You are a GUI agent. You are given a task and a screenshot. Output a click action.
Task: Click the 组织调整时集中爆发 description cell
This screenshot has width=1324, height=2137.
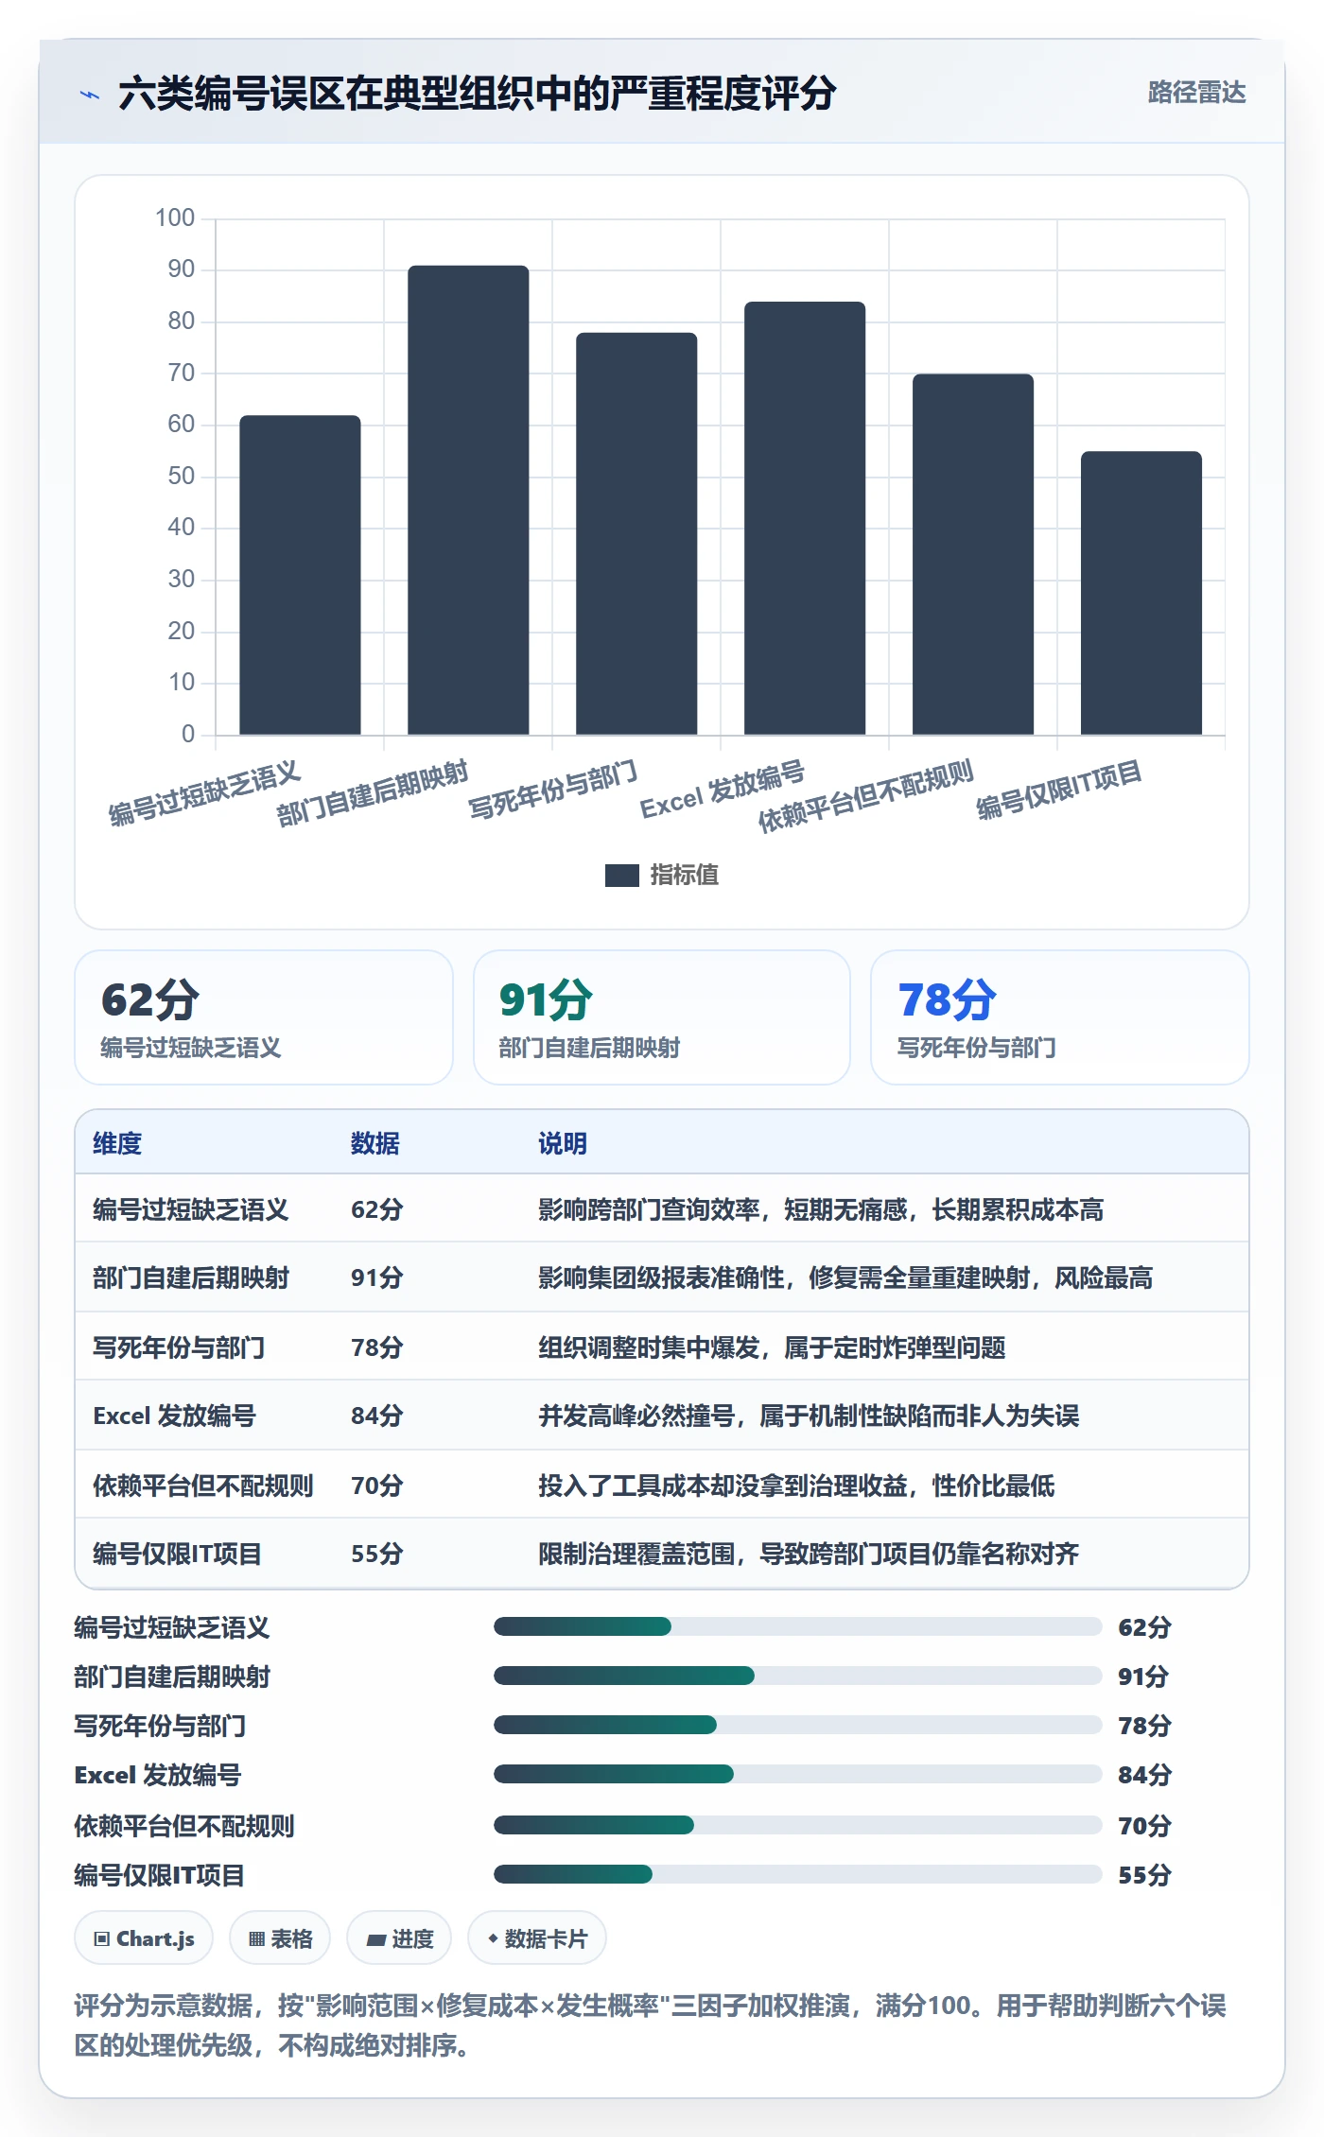coord(772,1347)
